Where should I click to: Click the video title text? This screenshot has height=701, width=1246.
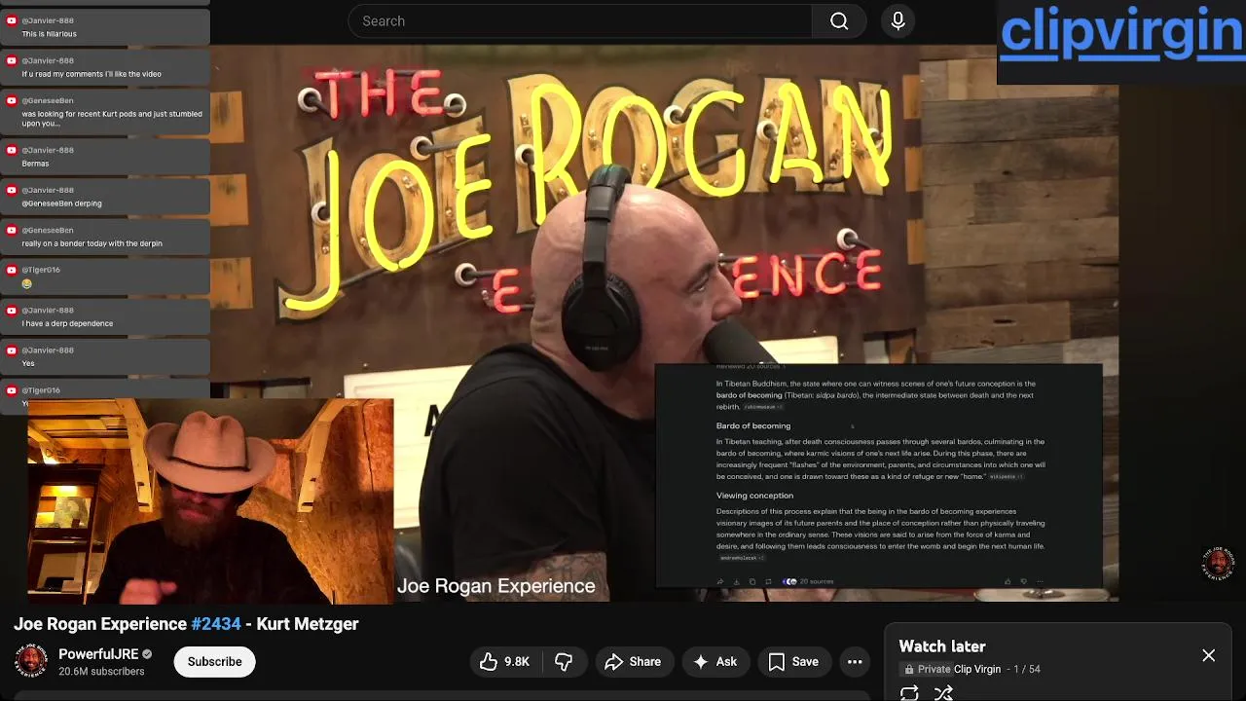[186, 624]
